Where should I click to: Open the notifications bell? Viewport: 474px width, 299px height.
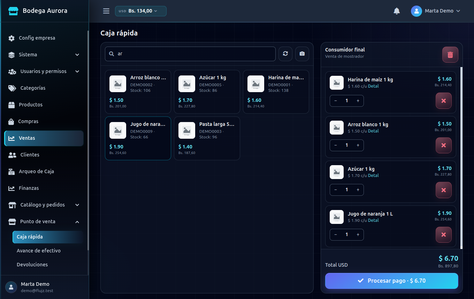[x=397, y=11]
